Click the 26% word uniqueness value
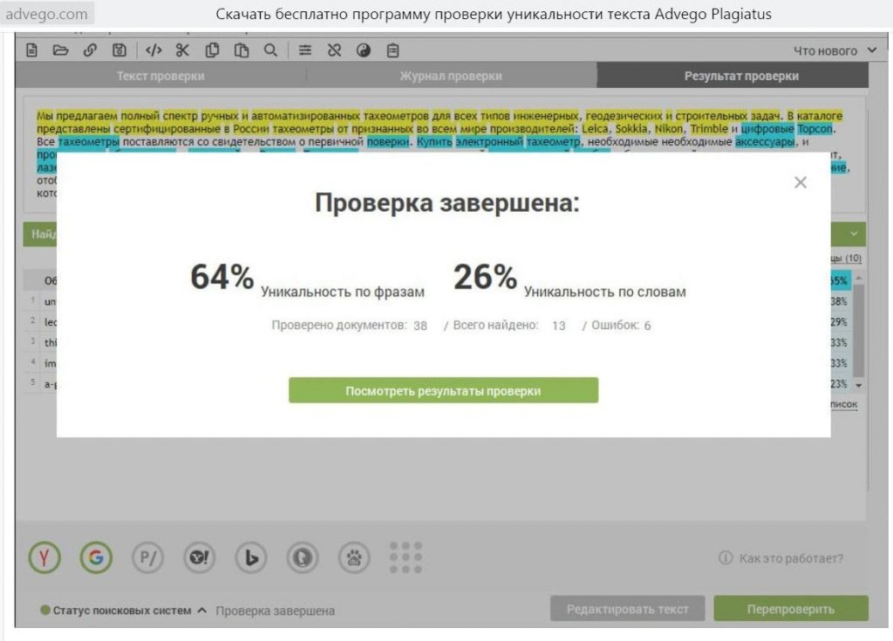Screen dimensions: 893x641 [x=485, y=277]
